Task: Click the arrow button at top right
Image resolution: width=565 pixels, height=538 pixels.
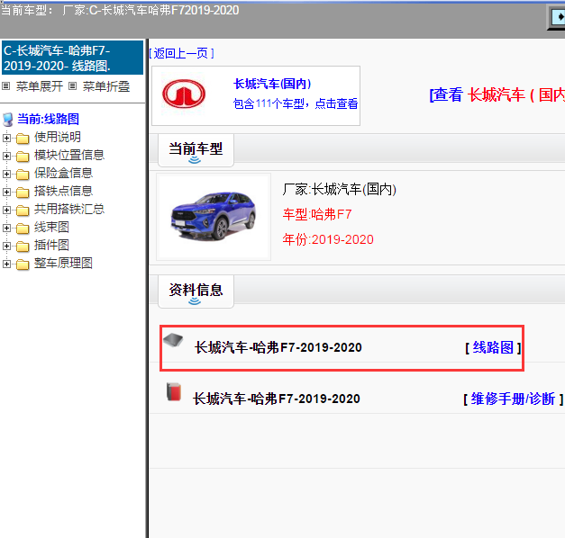Action: coord(558,17)
